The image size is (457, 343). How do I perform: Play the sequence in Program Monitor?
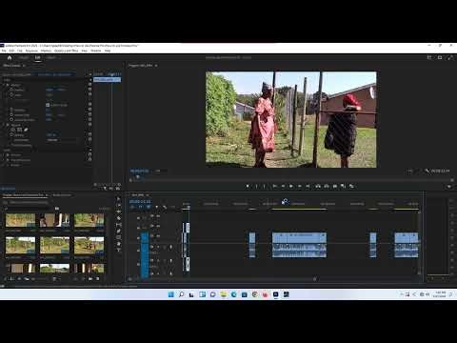pyautogui.click(x=291, y=187)
